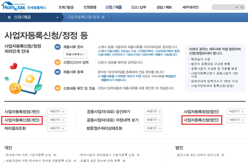
Task: Click the hamburger menu icon beside 신청/제출
Action: point(9,17)
